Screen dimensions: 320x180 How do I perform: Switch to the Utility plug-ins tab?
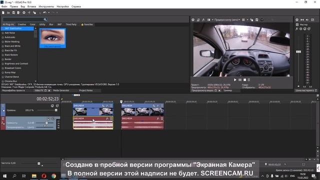point(42,24)
